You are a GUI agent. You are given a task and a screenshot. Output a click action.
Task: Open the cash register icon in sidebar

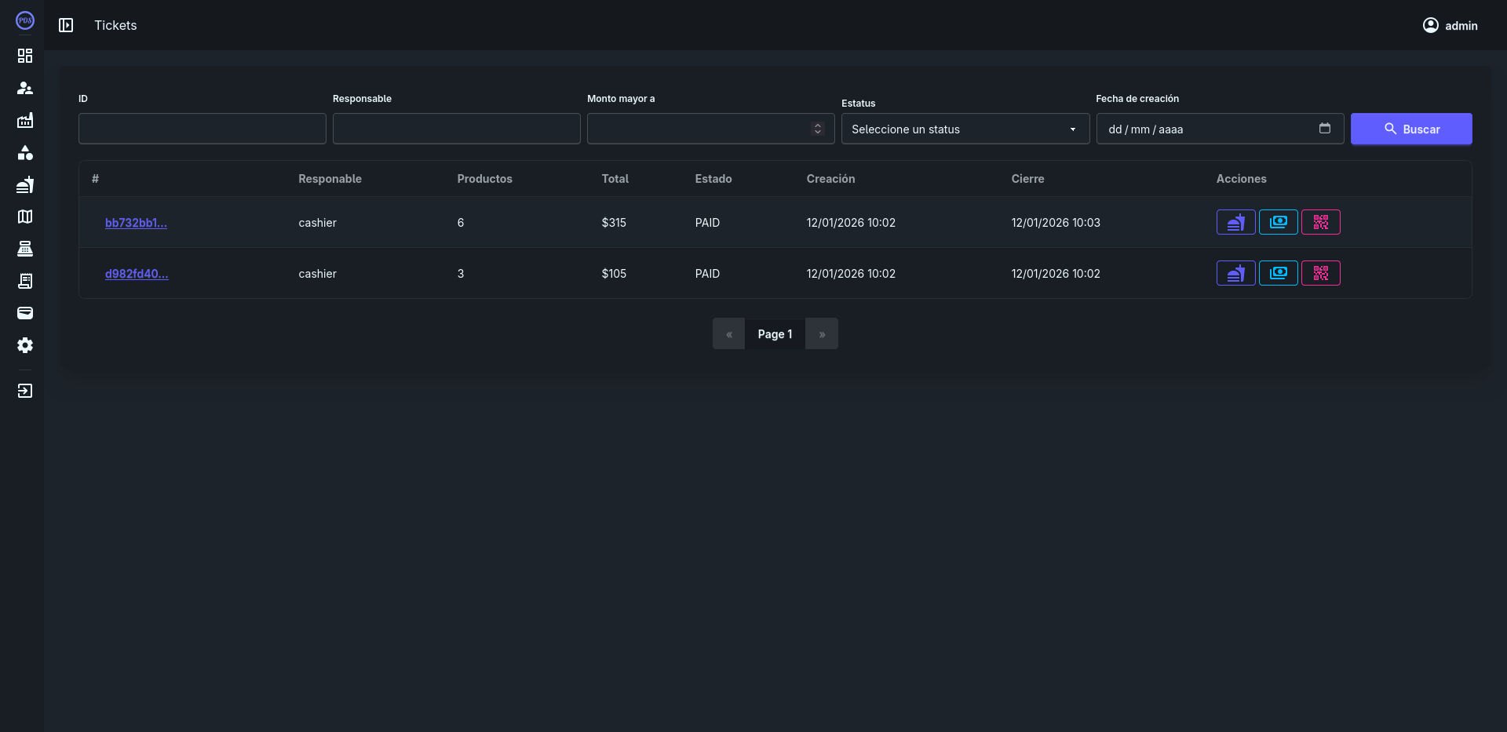point(25,249)
